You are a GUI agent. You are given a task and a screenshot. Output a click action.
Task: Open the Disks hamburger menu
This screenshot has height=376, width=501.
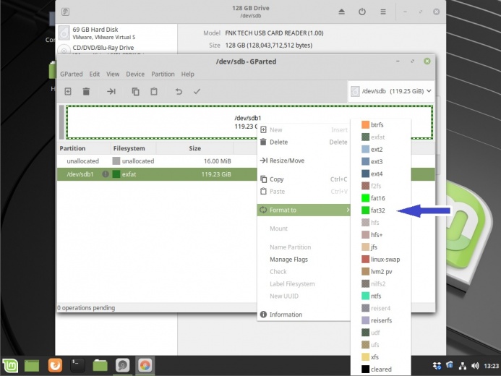point(383,12)
